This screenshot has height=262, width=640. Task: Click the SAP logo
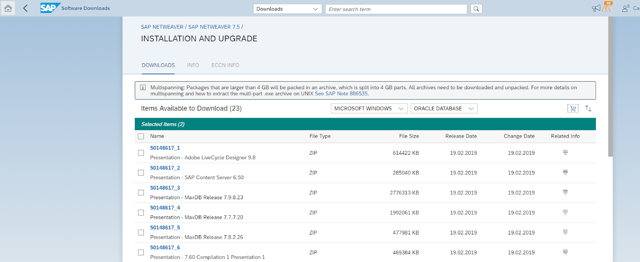point(50,8)
